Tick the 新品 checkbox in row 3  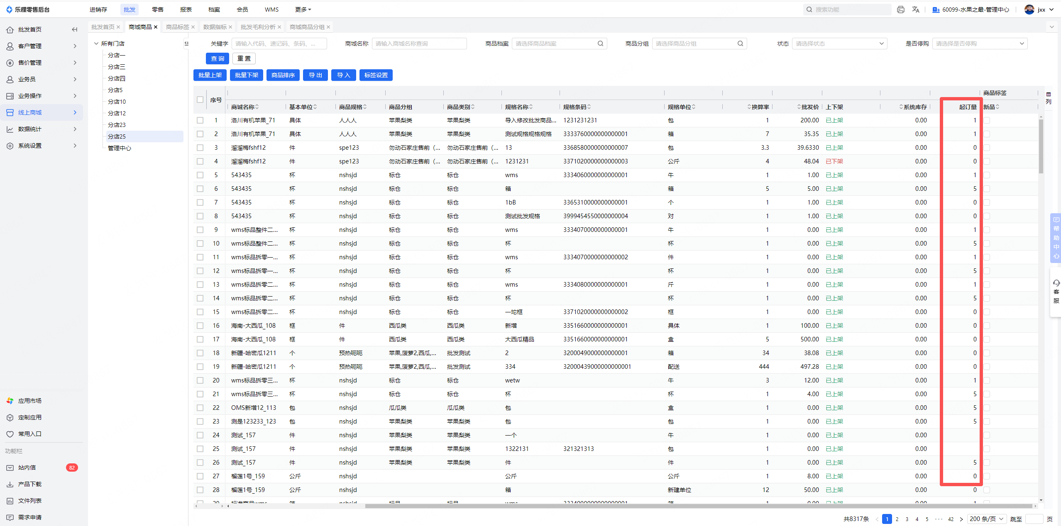pos(987,148)
